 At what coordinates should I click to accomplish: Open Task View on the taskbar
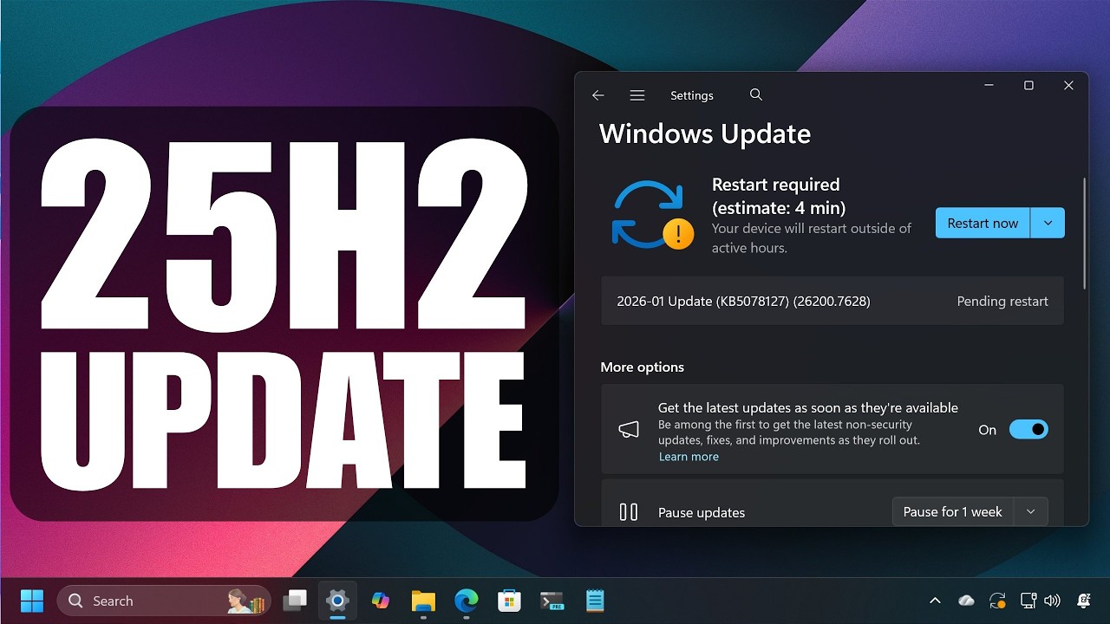click(x=296, y=601)
